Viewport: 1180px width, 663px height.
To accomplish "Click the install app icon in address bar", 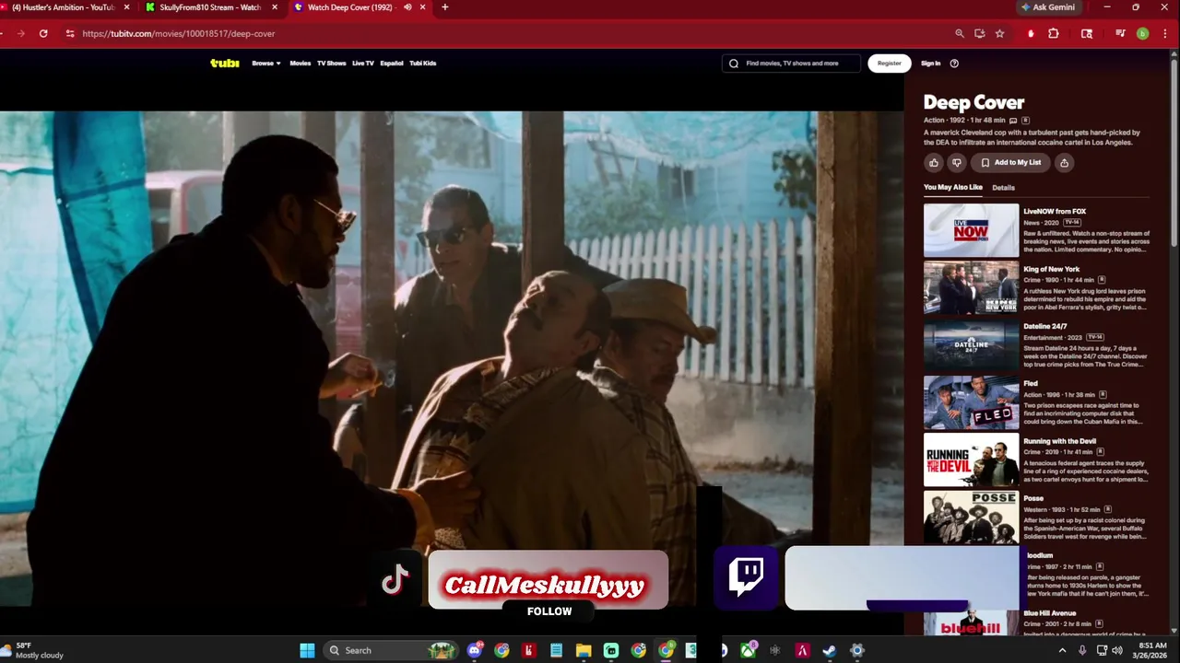I will pyautogui.click(x=980, y=33).
